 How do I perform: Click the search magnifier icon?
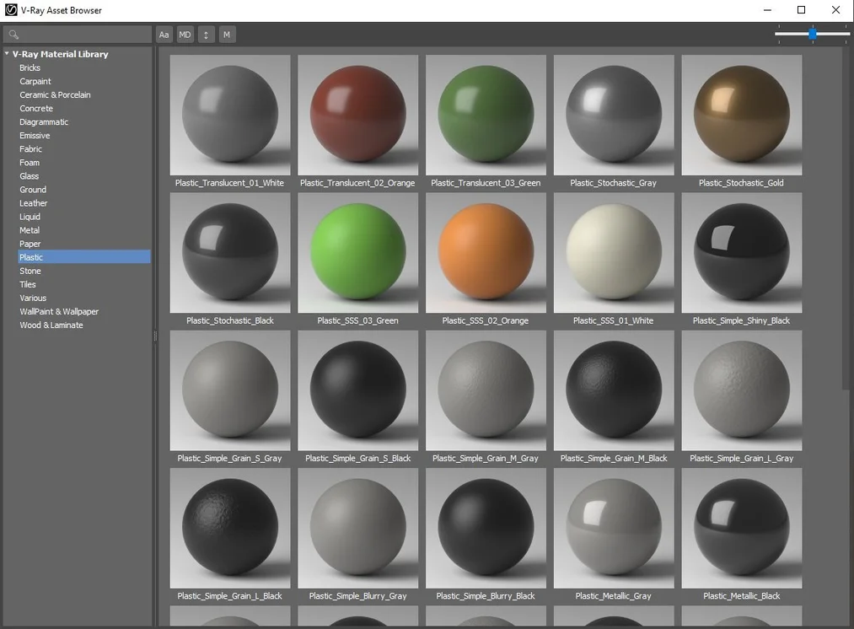click(x=13, y=35)
